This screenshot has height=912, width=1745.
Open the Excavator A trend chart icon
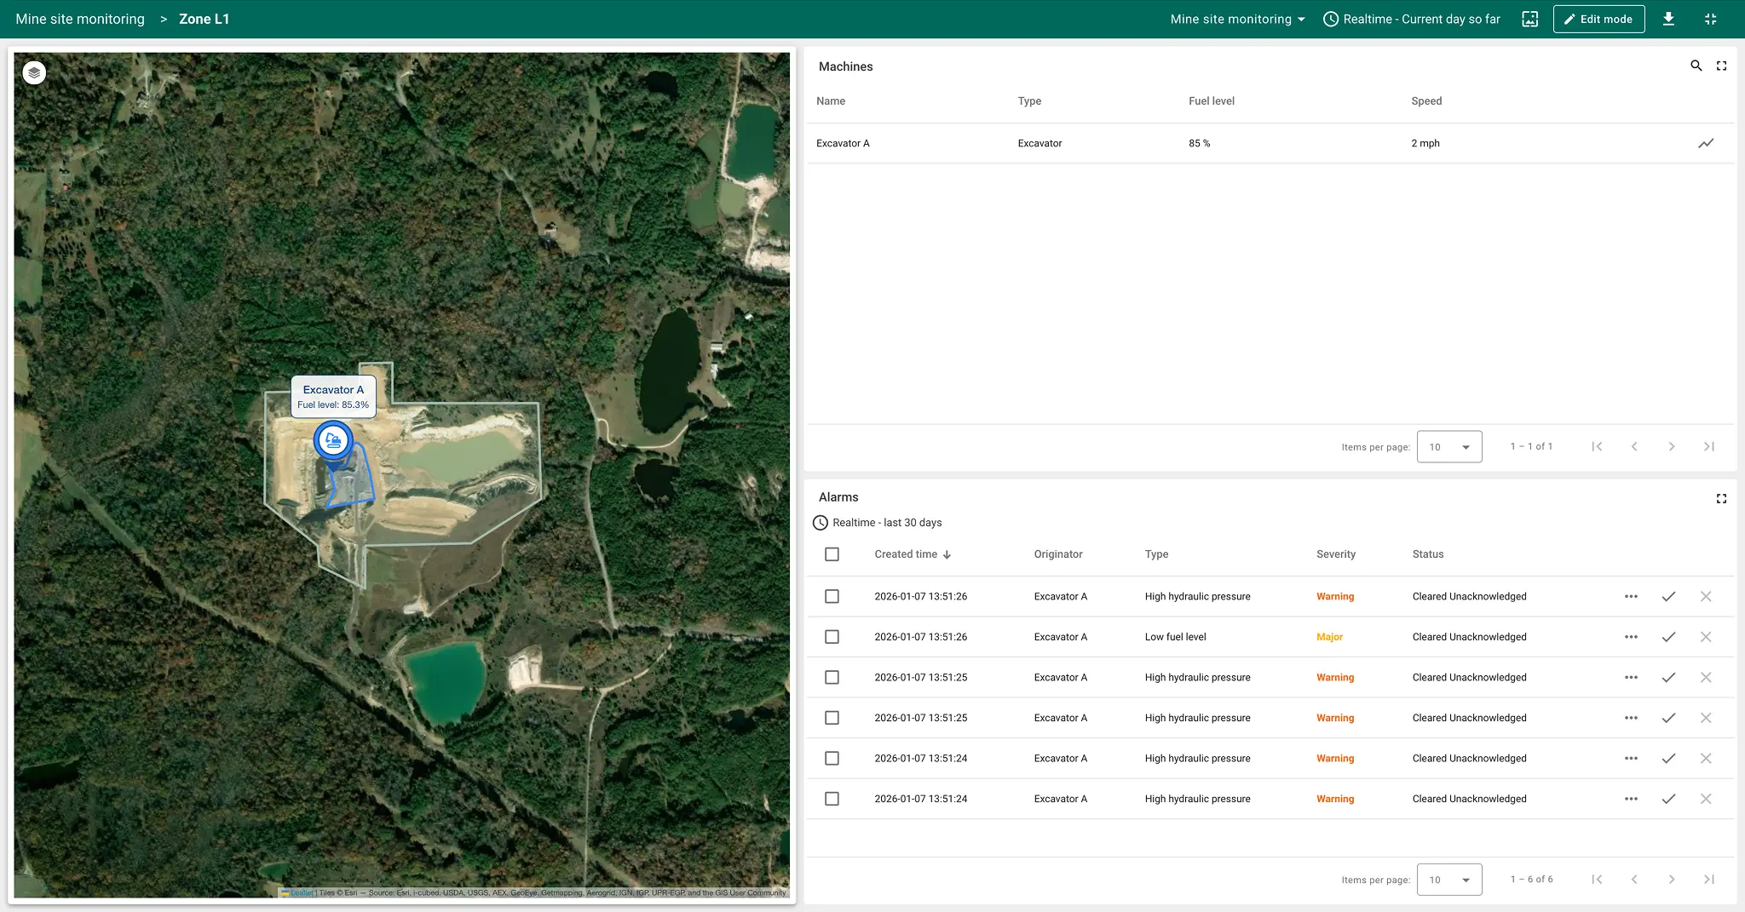pyautogui.click(x=1705, y=143)
